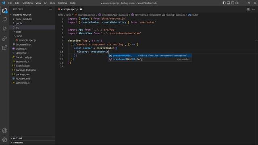Close the unsaved example.spec.js tab dot
258x145 pixels.
(x=81, y=9)
